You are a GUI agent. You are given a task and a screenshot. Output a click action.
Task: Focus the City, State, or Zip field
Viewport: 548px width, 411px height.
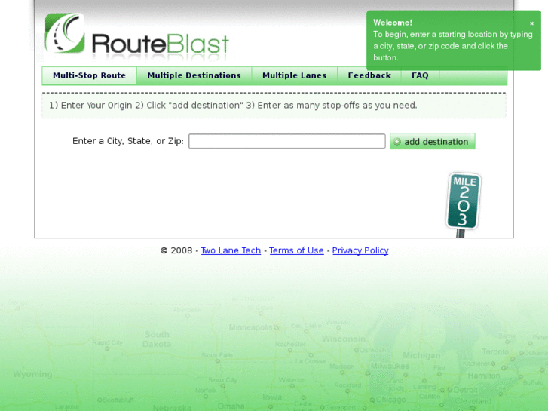coord(287,141)
